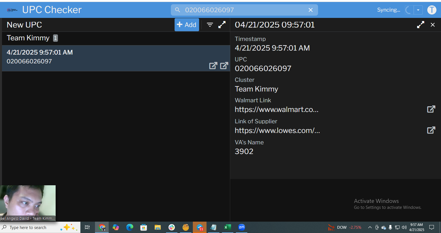Open the user profile avatar T
Screen dimensions: 441x233
[432, 10]
